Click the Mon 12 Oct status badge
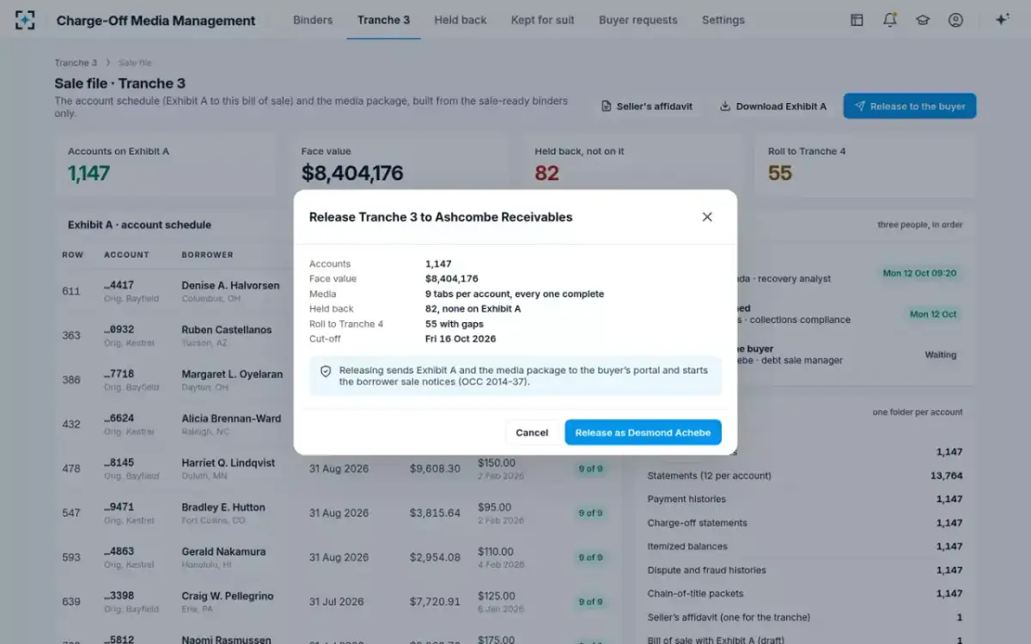The height and width of the screenshot is (644, 1031). coord(933,314)
